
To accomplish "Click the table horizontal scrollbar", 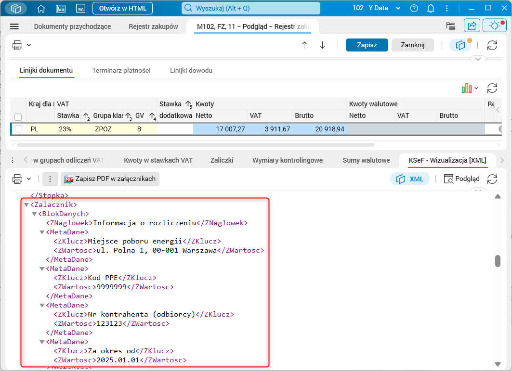I will (196, 144).
